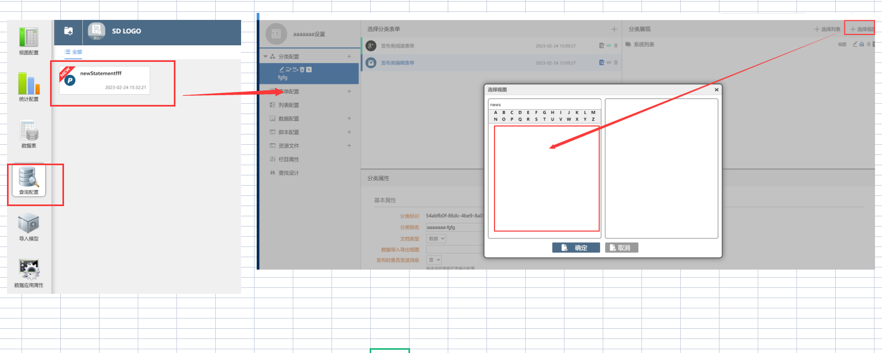Open 资源文件 in the sidebar
This screenshot has width=882, height=353.
click(288, 146)
